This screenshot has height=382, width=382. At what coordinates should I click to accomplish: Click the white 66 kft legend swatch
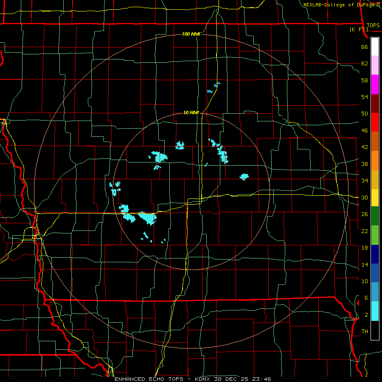375,47
